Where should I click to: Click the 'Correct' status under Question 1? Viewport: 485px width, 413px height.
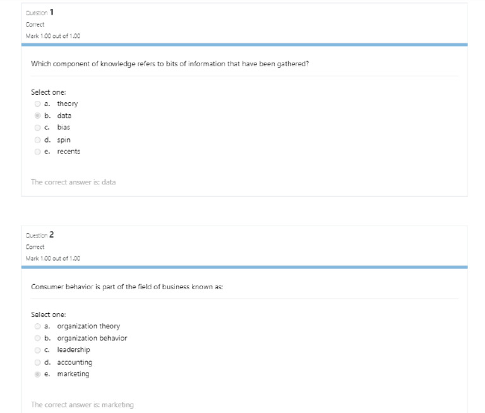[x=35, y=24]
